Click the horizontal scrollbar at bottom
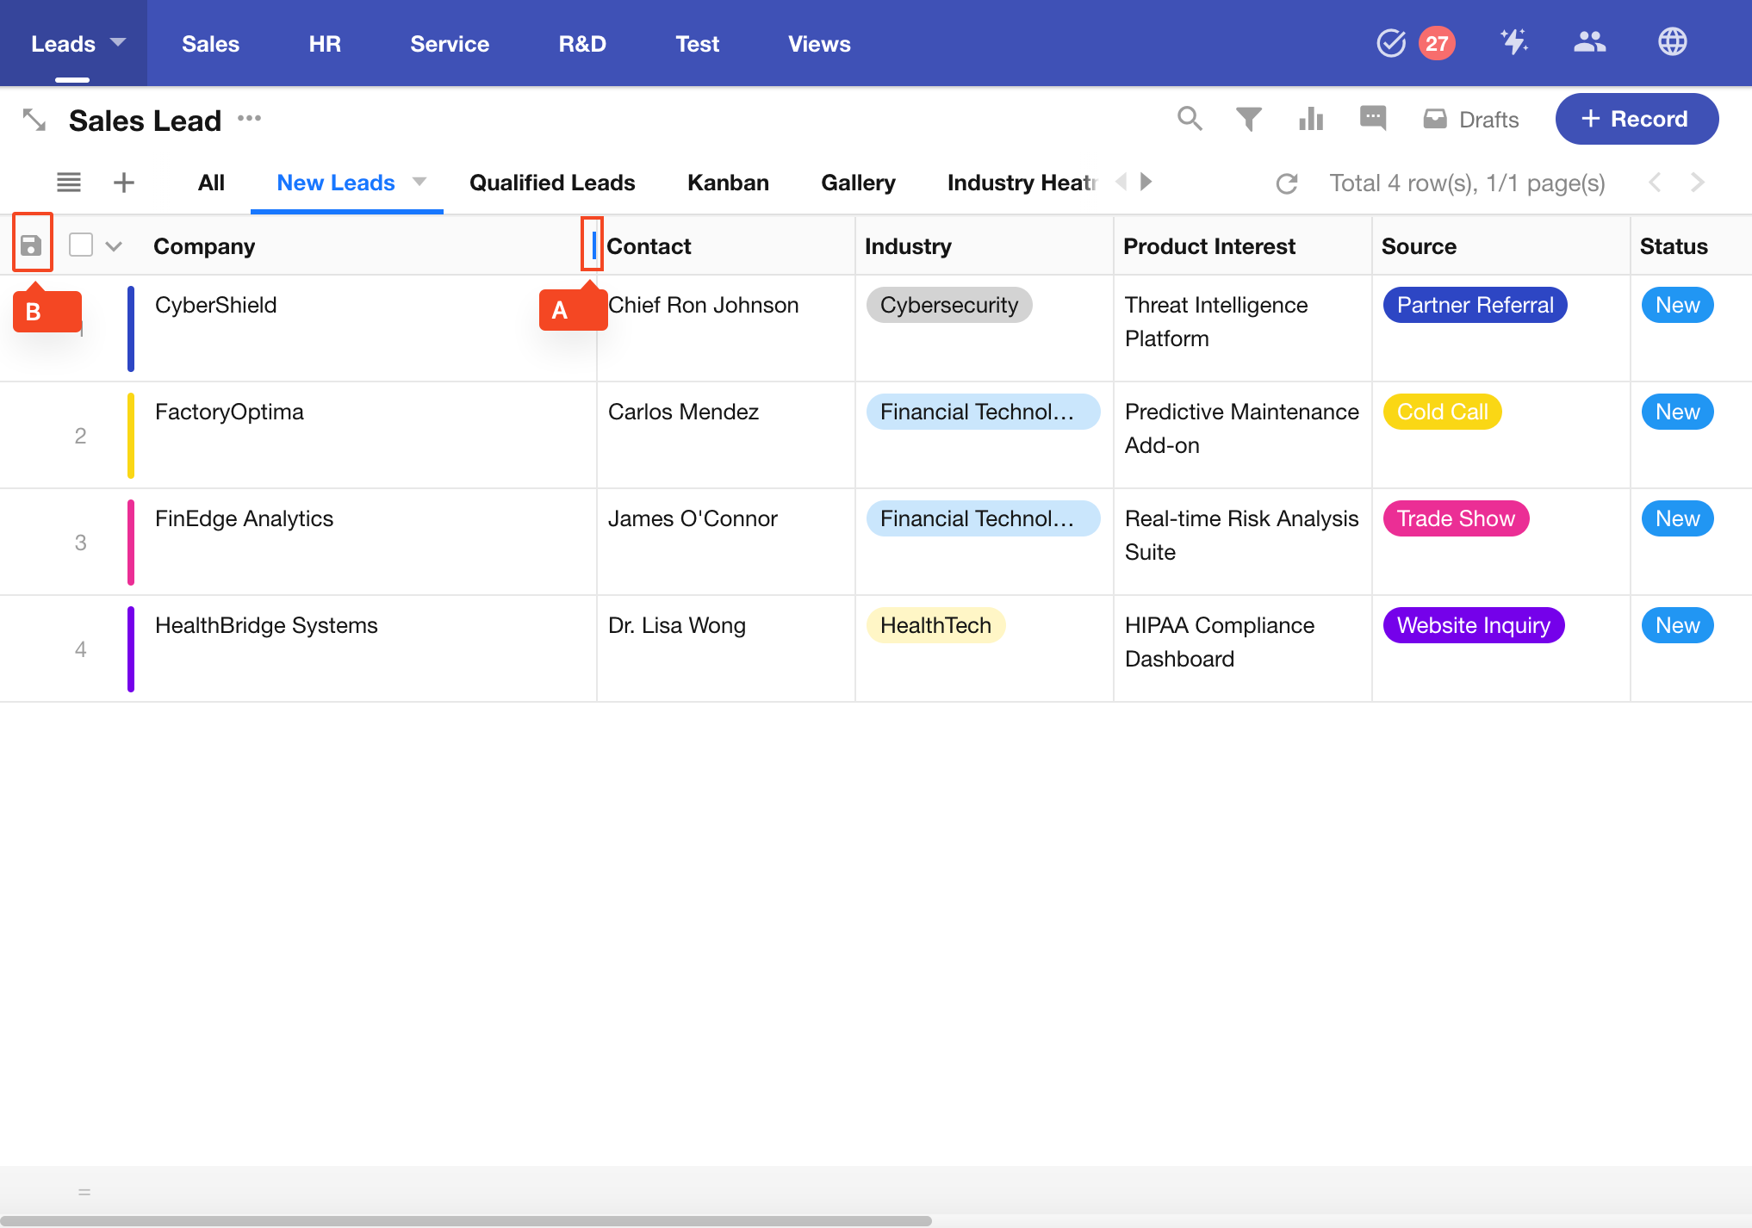The width and height of the screenshot is (1752, 1228). tap(465, 1220)
